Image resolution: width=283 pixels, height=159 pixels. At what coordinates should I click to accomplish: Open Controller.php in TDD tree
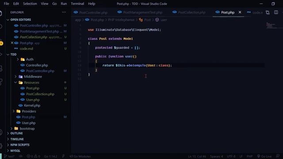click(37, 65)
